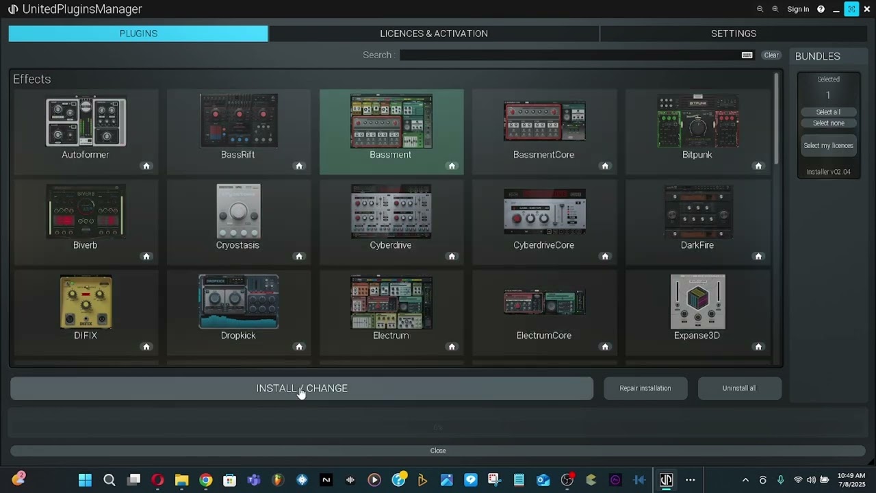Screen dimensions: 876x493
Task: Switch to LICENCES & ACTIVATION tab
Action: tap(434, 34)
